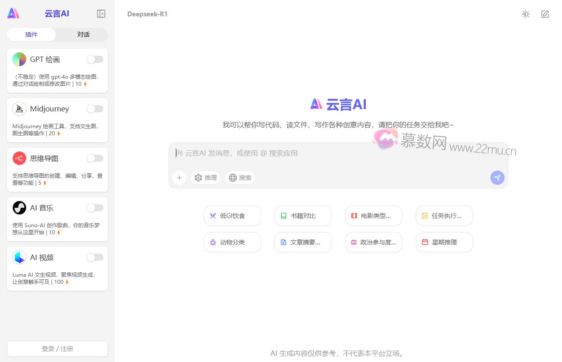Open the 推理 (reasoning) mode icon button
Screen dimensions: 562x362
(205, 177)
